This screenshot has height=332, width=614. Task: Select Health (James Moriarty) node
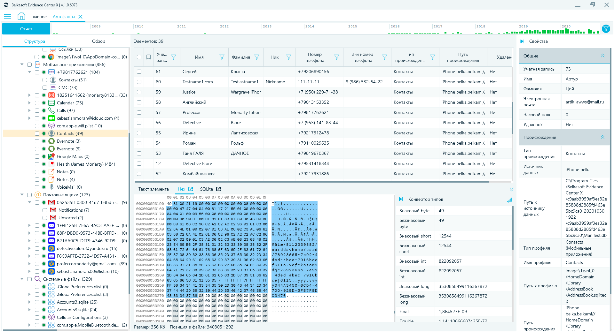click(86, 164)
